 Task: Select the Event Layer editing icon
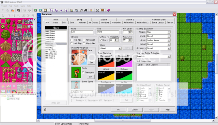pos(45,10)
